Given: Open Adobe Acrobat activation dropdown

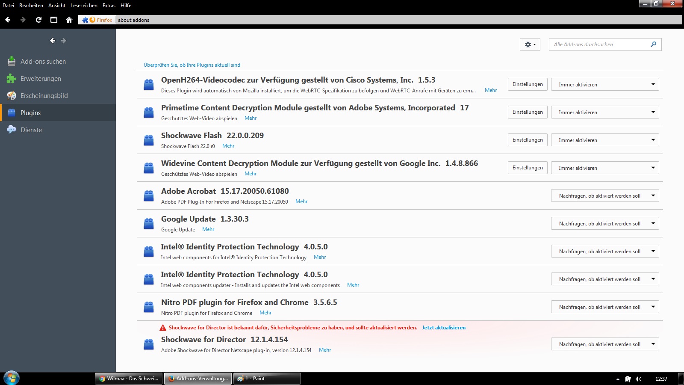Looking at the screenshot, I should 605,195.
